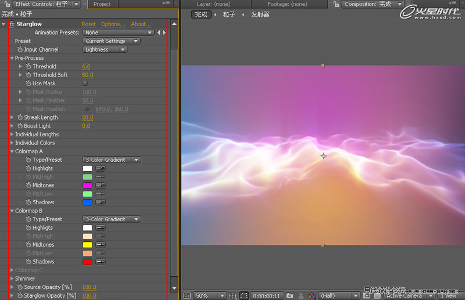The width and height of the screenshot is (465, 300).
Task: Click Colormap A Highlights eyedropper
Action: click(x=101, y=168)
